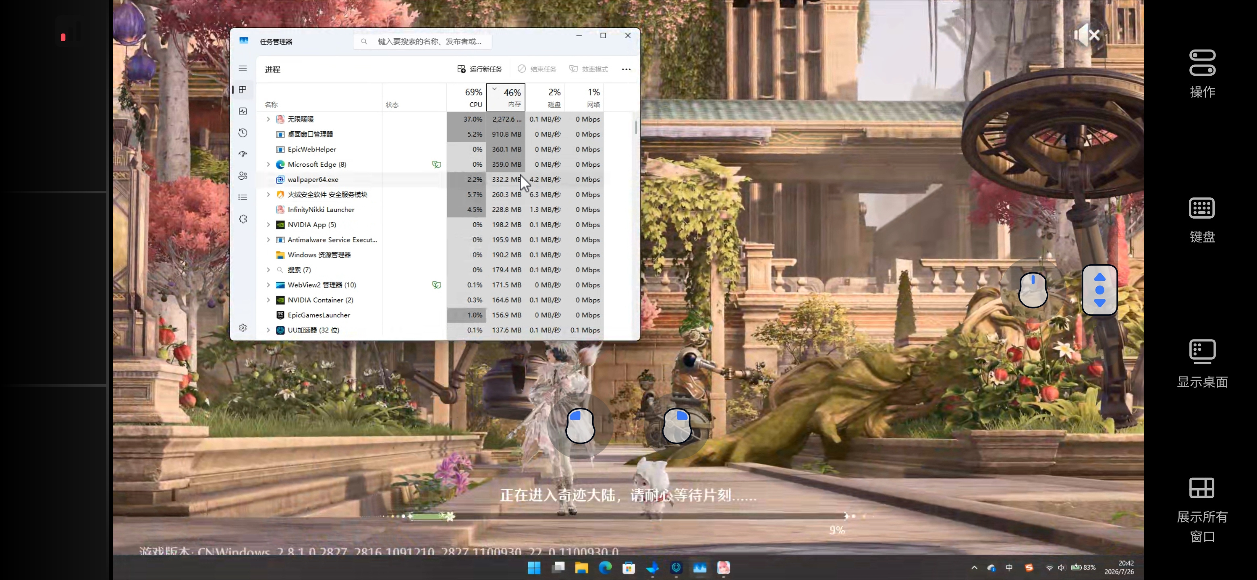The width and height of the screenshot is (1257, 580).
Task: Sort processes by the 内存 column
Action: [x=506, y=97]
